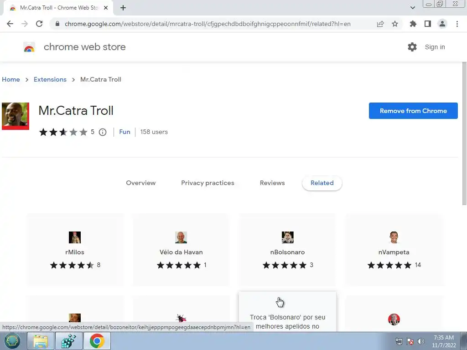Go to Home breadcrumb link
The width and height of the screenshot is (467, 350).
[11, 79]
